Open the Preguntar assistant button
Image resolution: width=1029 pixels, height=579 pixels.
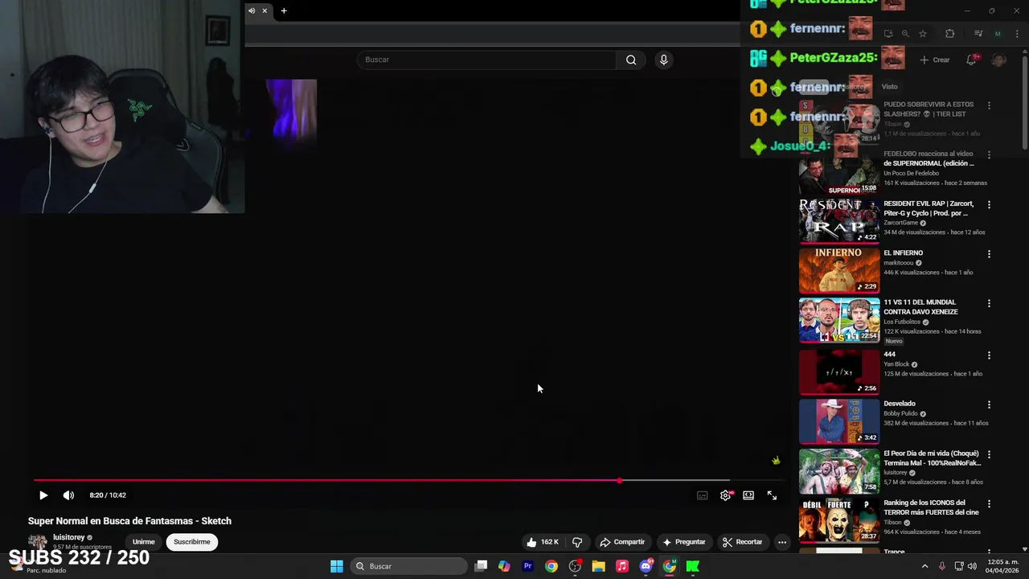(x=683, y=542)
